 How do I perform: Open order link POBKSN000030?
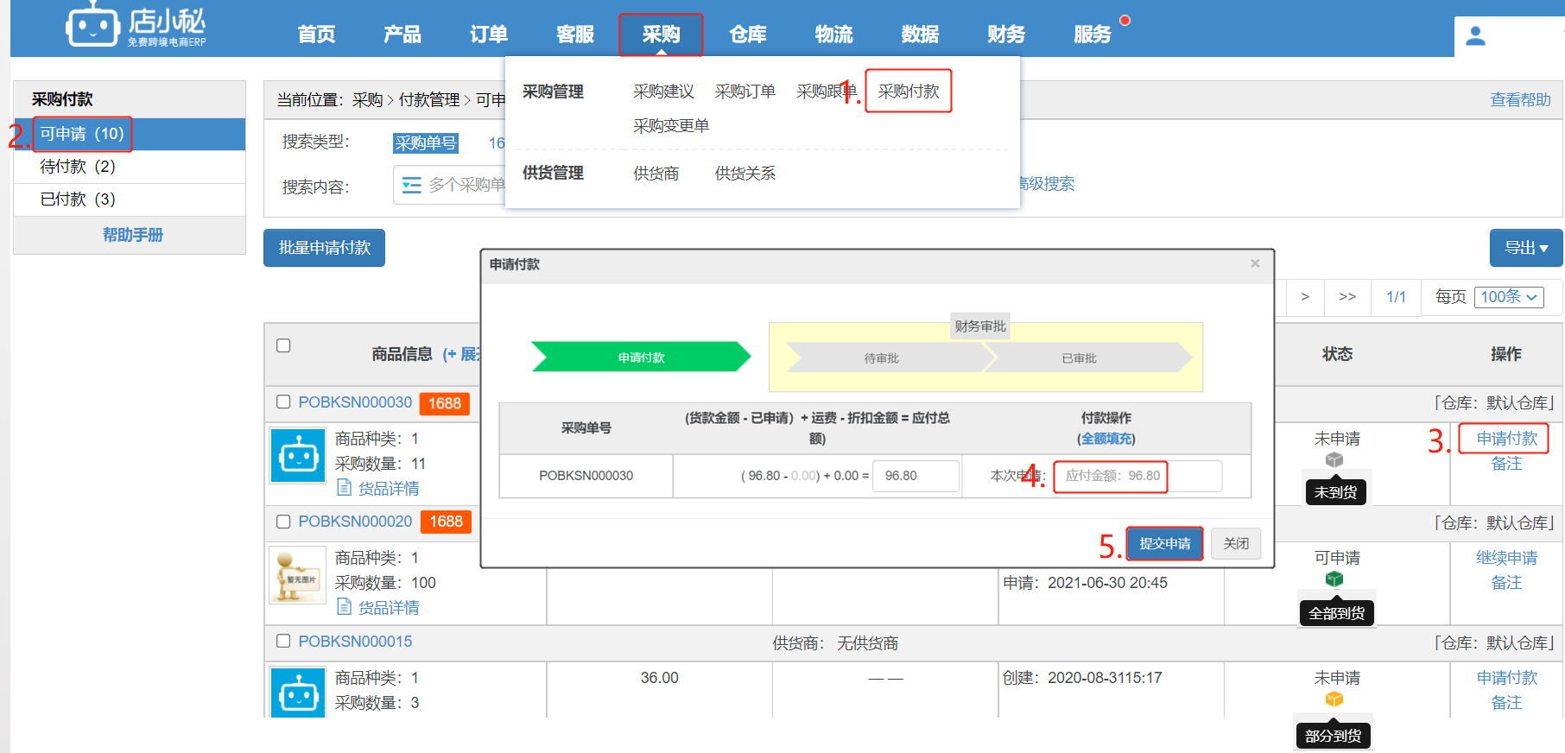click(355, 402)
